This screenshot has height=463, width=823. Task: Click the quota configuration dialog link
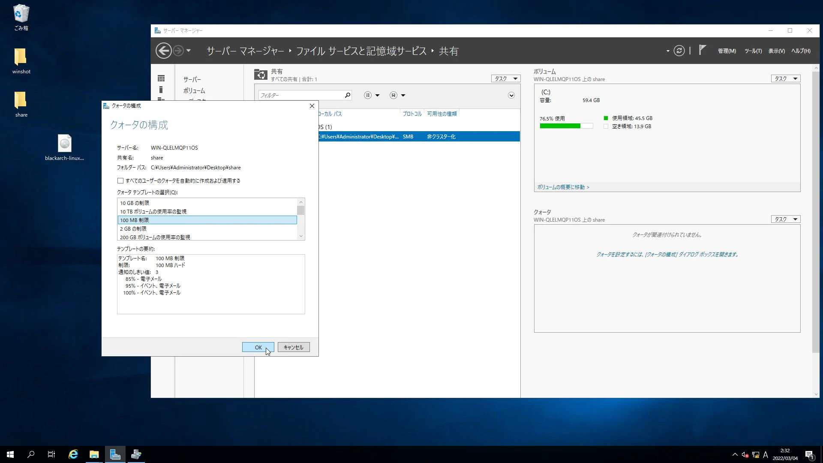pyautogui.click(x=667, y=254)
